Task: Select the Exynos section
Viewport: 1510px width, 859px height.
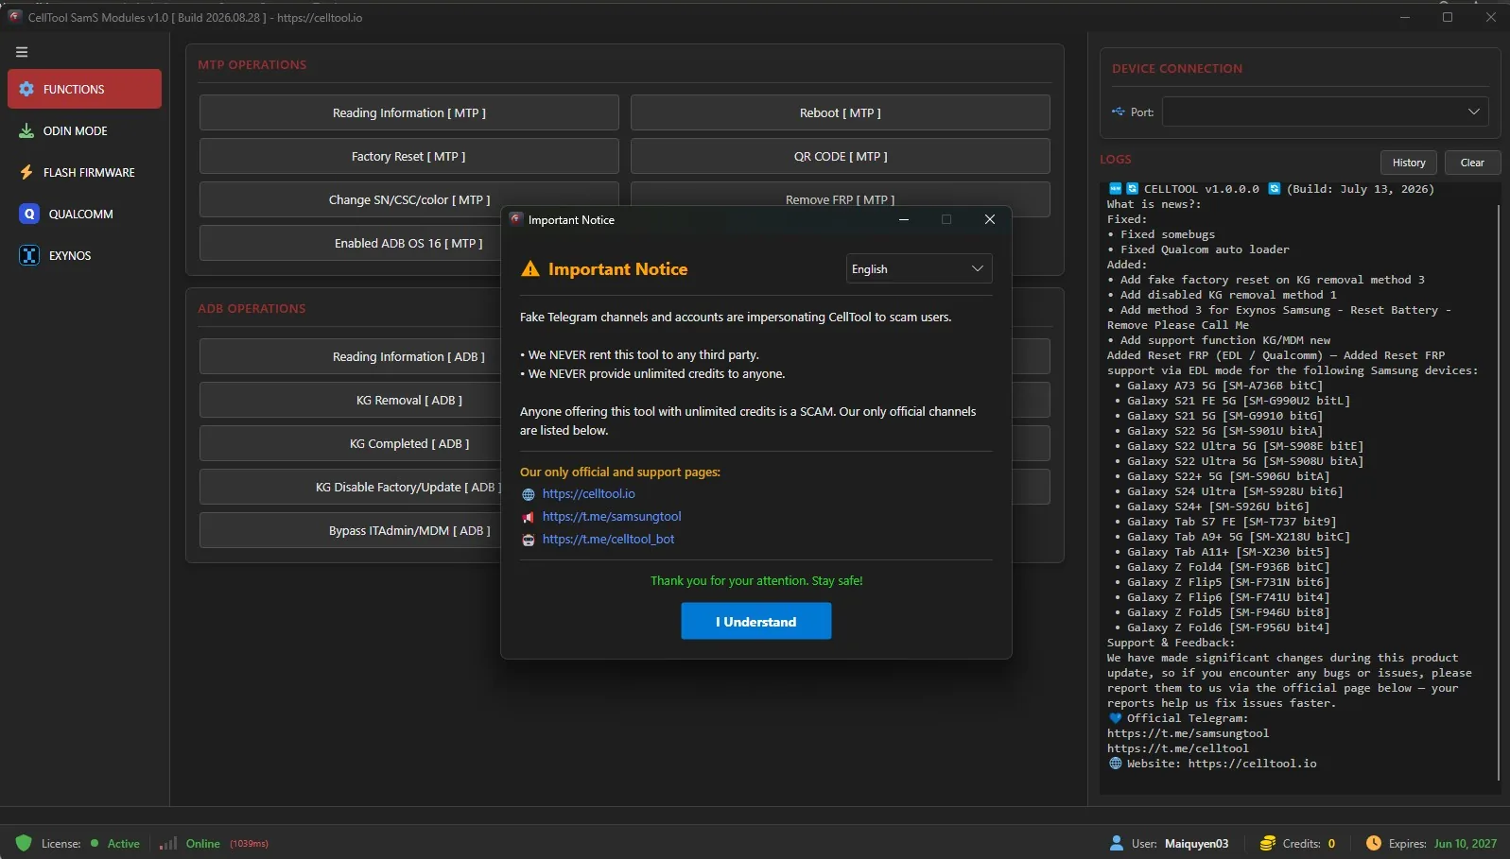Action: 84,255
